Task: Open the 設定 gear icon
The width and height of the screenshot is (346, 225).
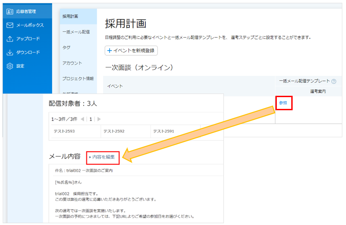Action: 9,66
